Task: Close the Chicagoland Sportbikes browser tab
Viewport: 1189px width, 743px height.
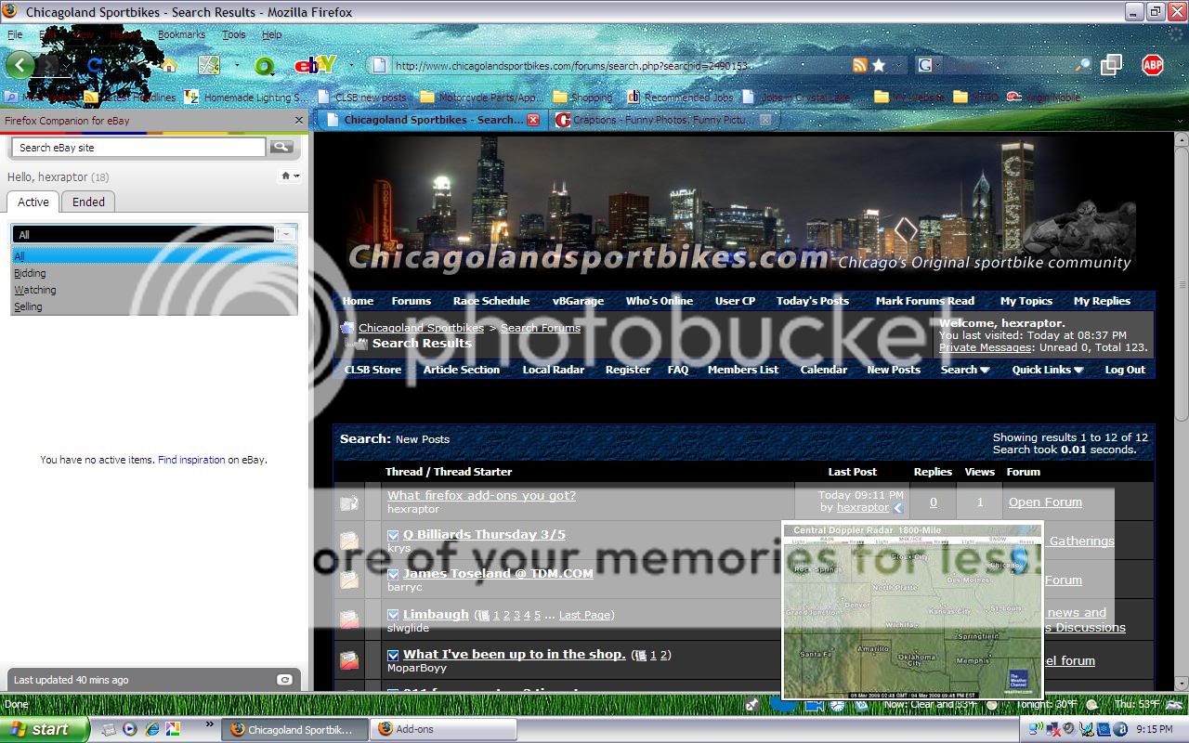Action: 533,120
